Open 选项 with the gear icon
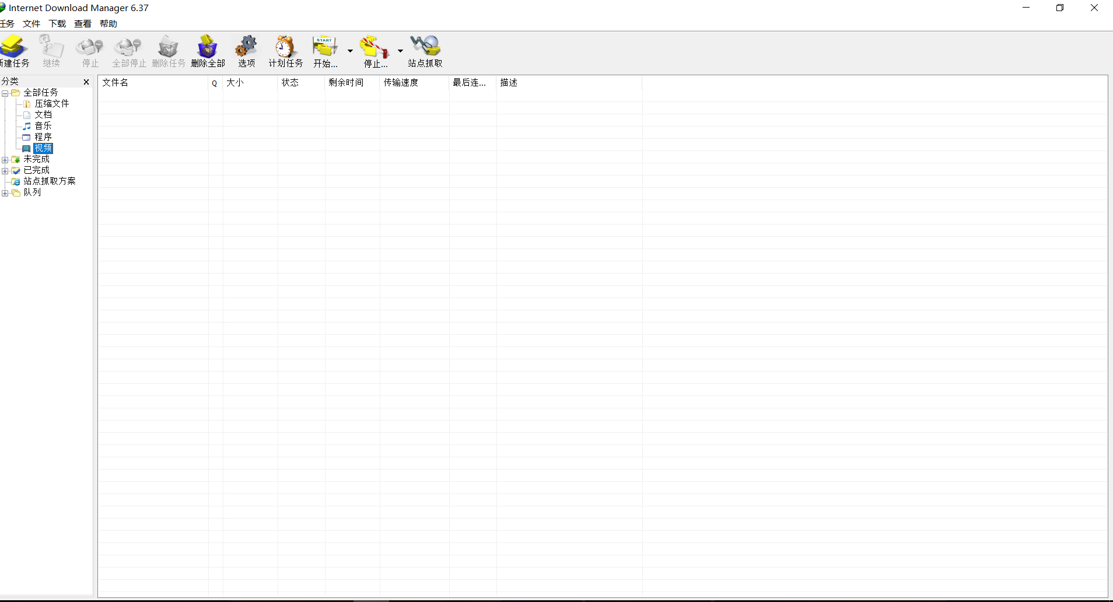The image size is (1113, 602). tap(246, 51)
